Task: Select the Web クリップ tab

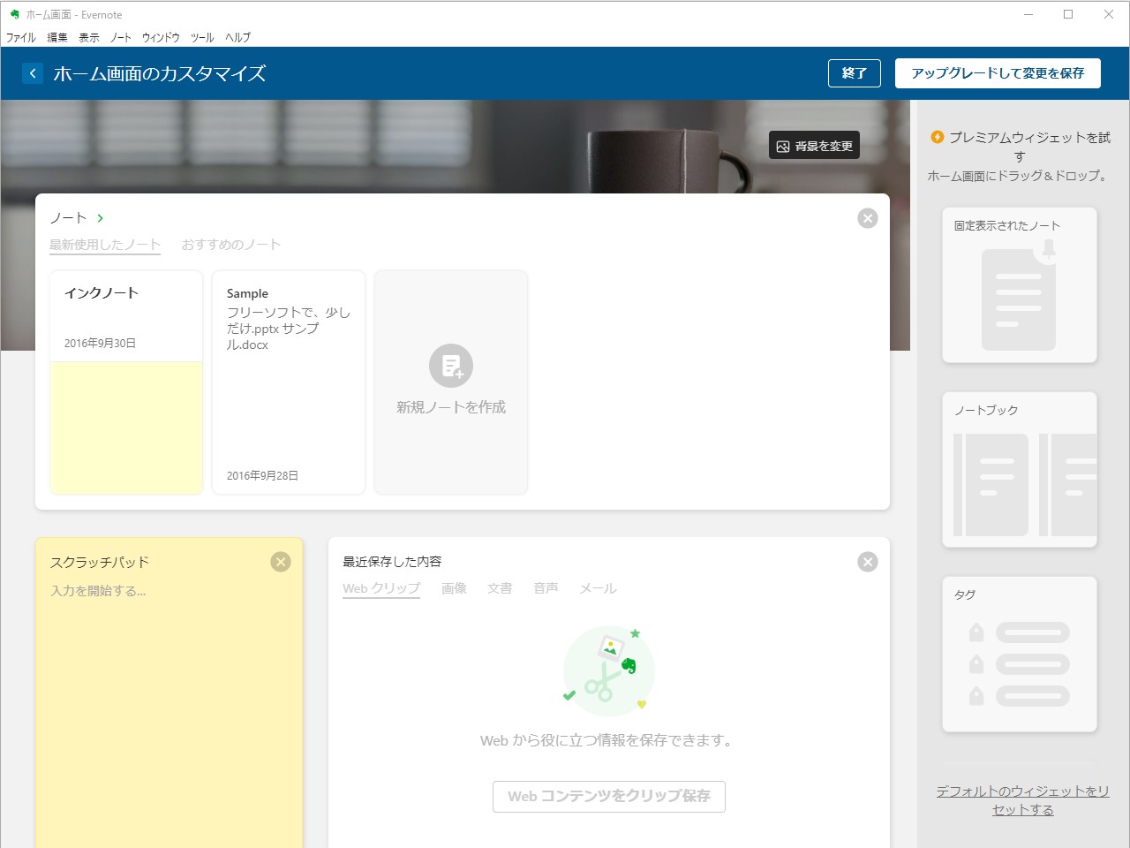Action: tap(381, 588)
